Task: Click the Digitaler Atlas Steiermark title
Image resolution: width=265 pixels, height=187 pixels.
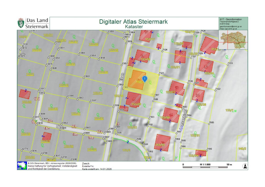Action: click(133, 22)
